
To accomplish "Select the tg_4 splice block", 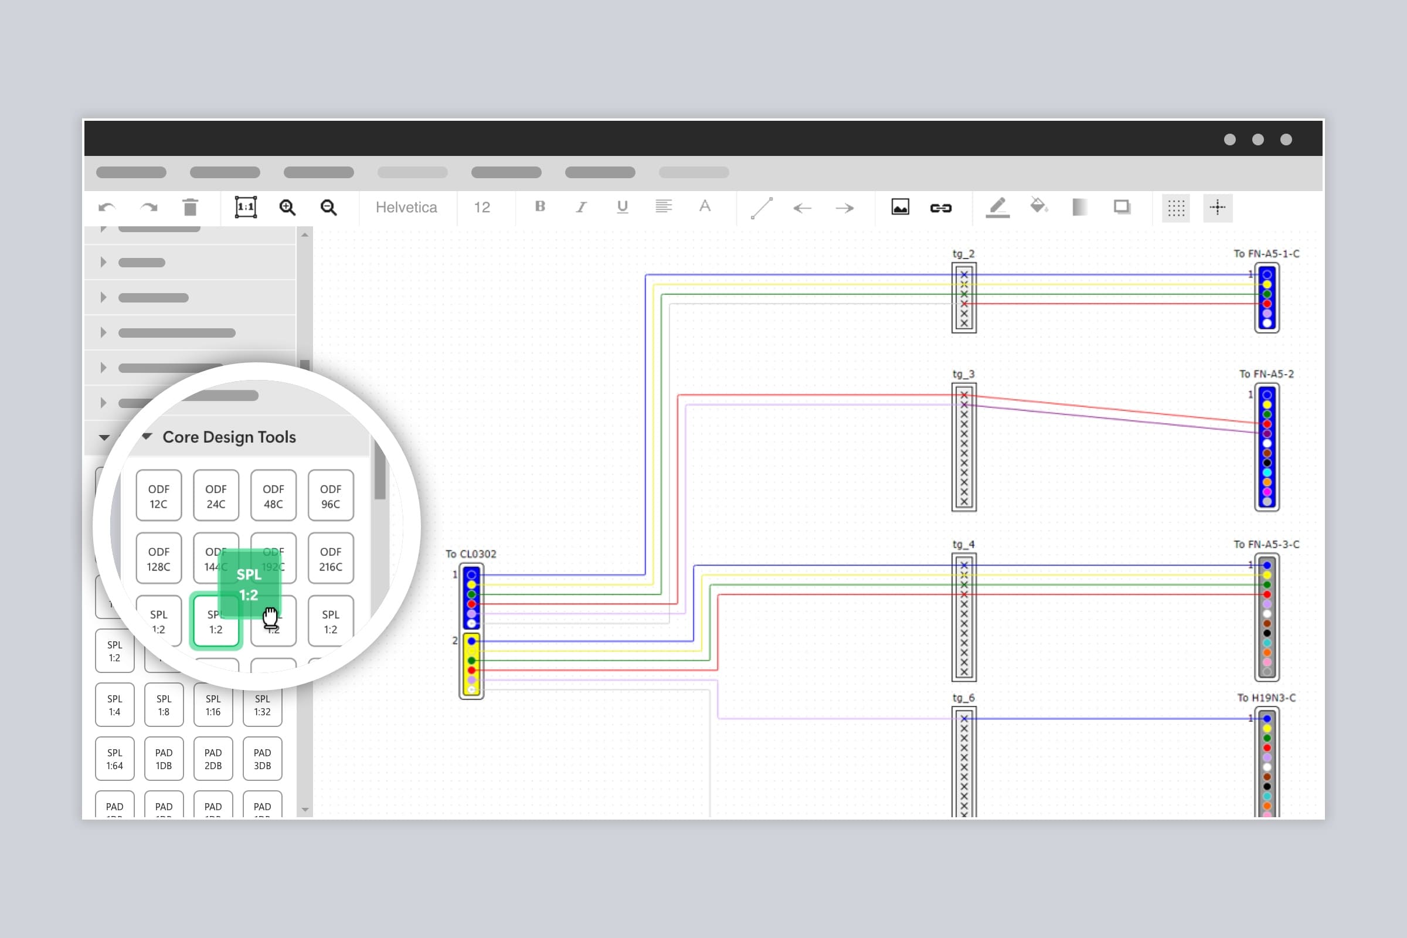I will (964, 617).
